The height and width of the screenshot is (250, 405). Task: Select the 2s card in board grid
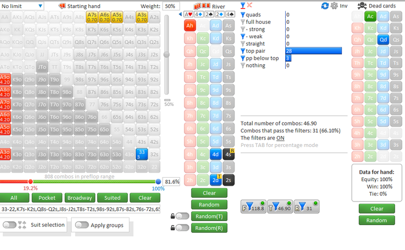(x=229, y=180)
